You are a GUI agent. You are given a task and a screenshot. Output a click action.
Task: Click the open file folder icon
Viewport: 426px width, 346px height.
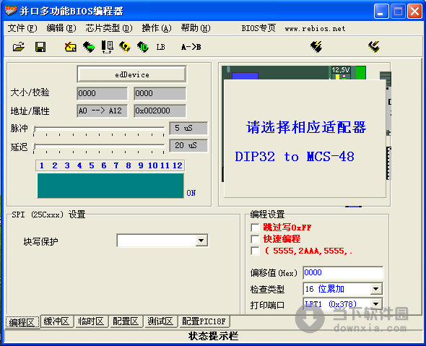[x=19, y=47]
